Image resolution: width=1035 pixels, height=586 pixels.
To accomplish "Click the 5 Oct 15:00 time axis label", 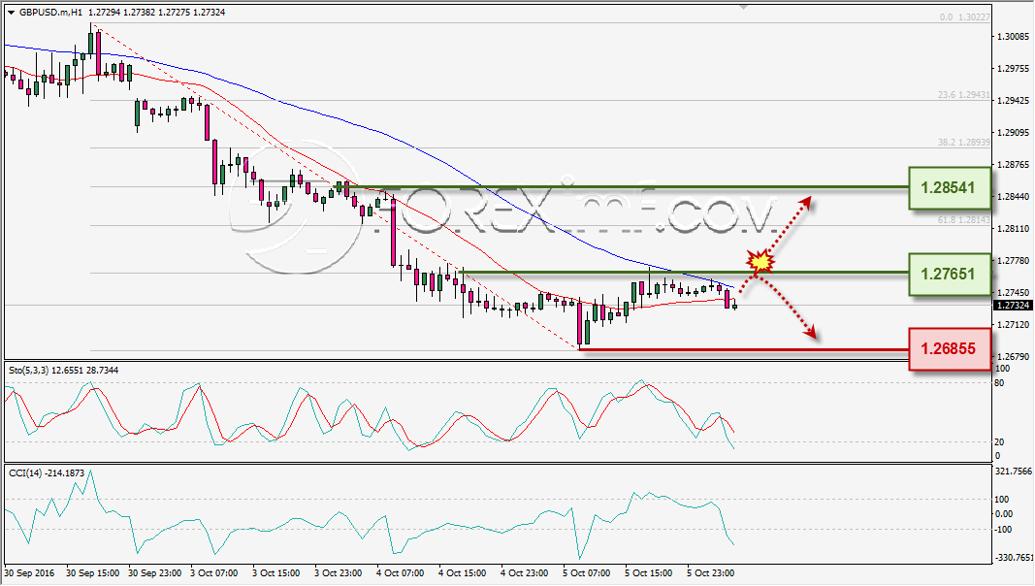I will 648,572.
